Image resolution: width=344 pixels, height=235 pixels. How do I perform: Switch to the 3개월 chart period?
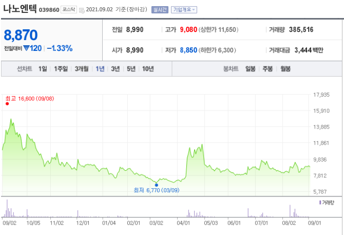(x=82, y=69)
